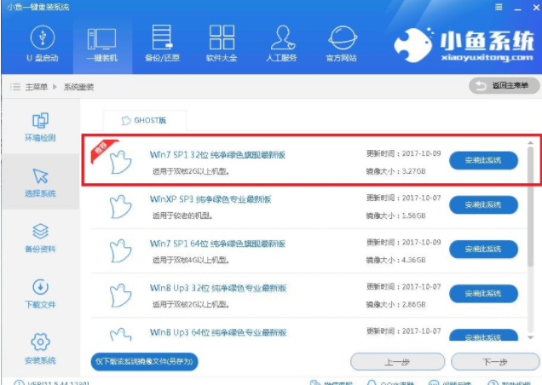Click 下一步 to continue
Image resolution: width=542 pixels, height=385 pixels.
[494, 362]
